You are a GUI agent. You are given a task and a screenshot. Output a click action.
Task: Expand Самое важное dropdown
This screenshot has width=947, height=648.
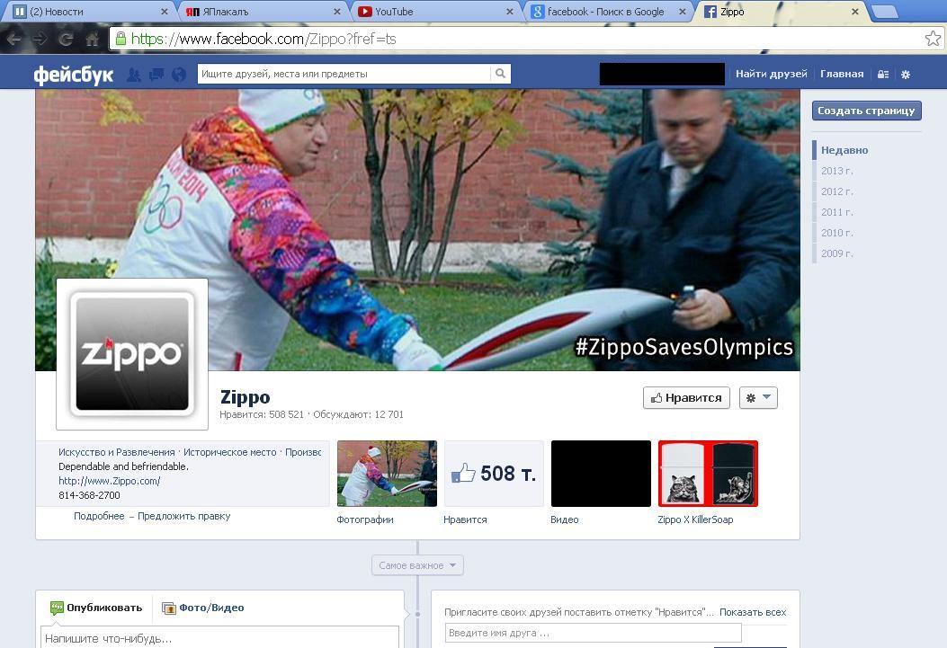(x=417, y=565)
